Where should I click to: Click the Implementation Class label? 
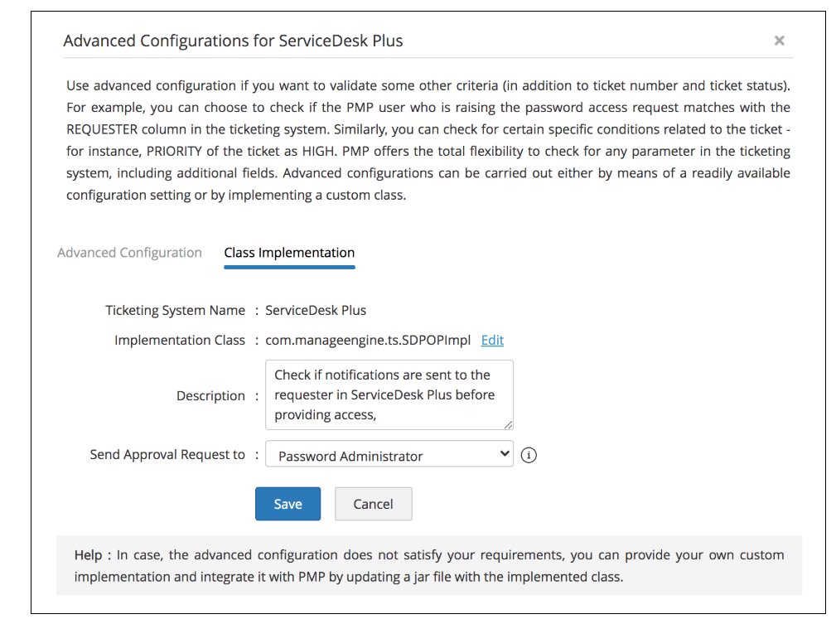(180, 340)
